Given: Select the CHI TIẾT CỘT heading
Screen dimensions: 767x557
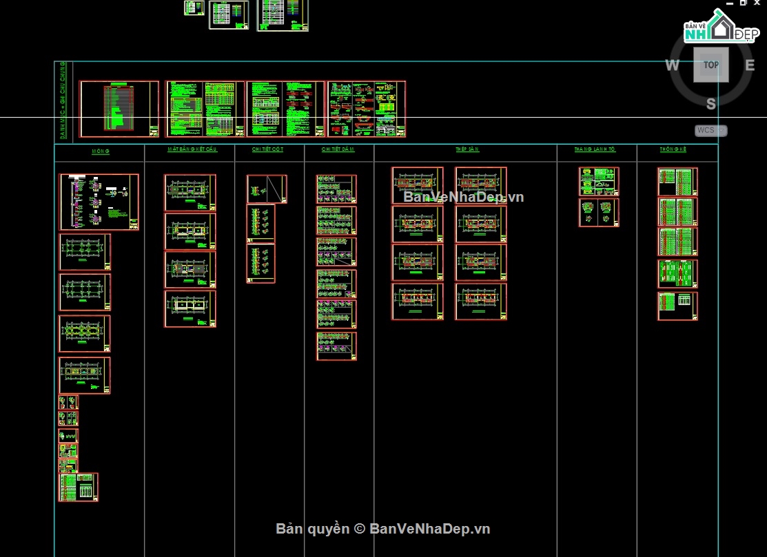Looking at the screenshot, I should 267,149.
